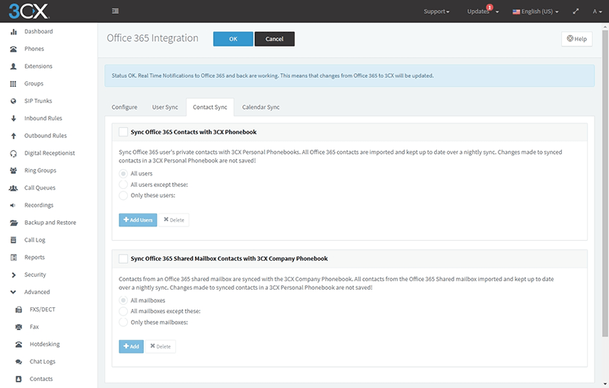Click the Dashboard bar chart icon
Screen dimensions: 609x388
(x=14, y=31)
